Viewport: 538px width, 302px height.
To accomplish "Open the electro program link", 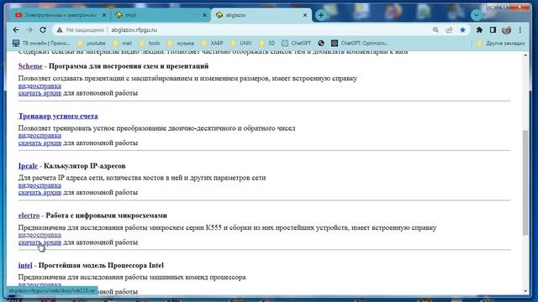I will coord(29,216).
